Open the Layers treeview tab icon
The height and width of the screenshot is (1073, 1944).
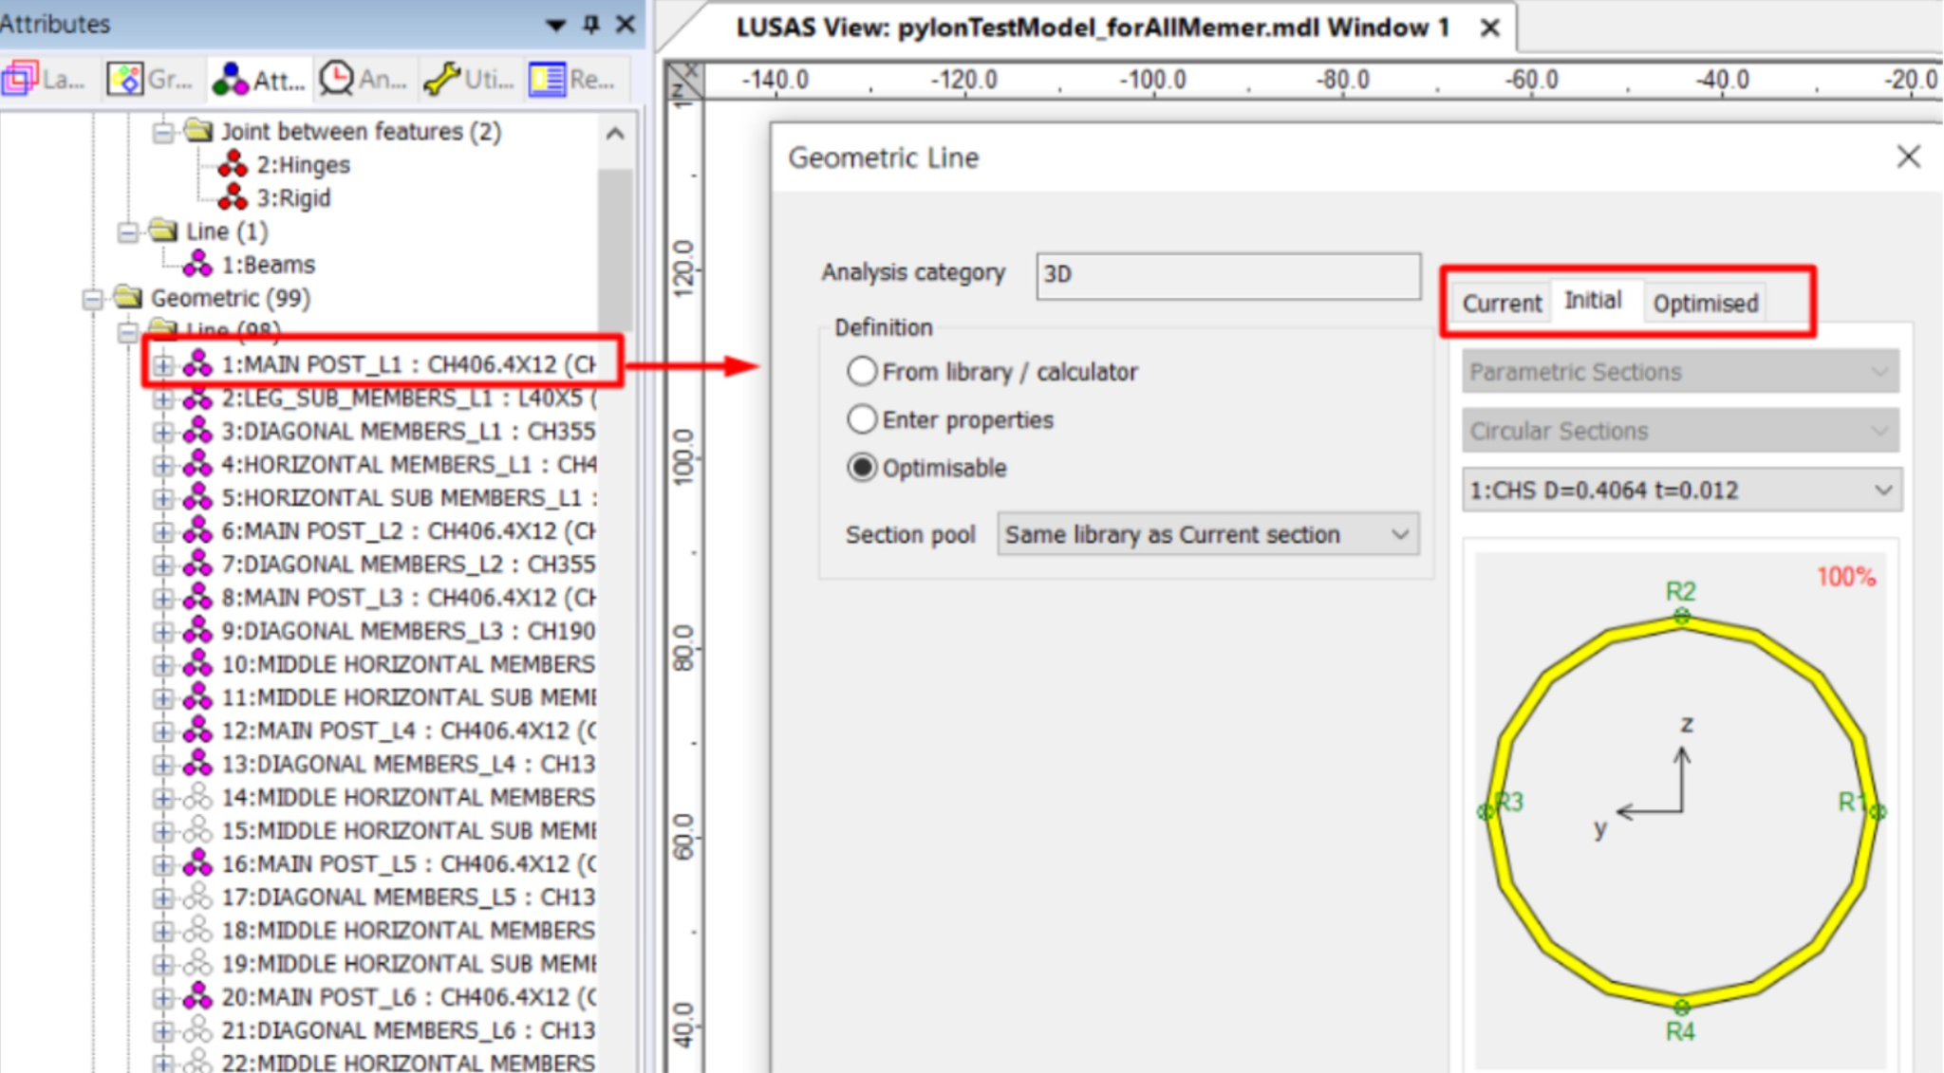[x=21, y=79]
